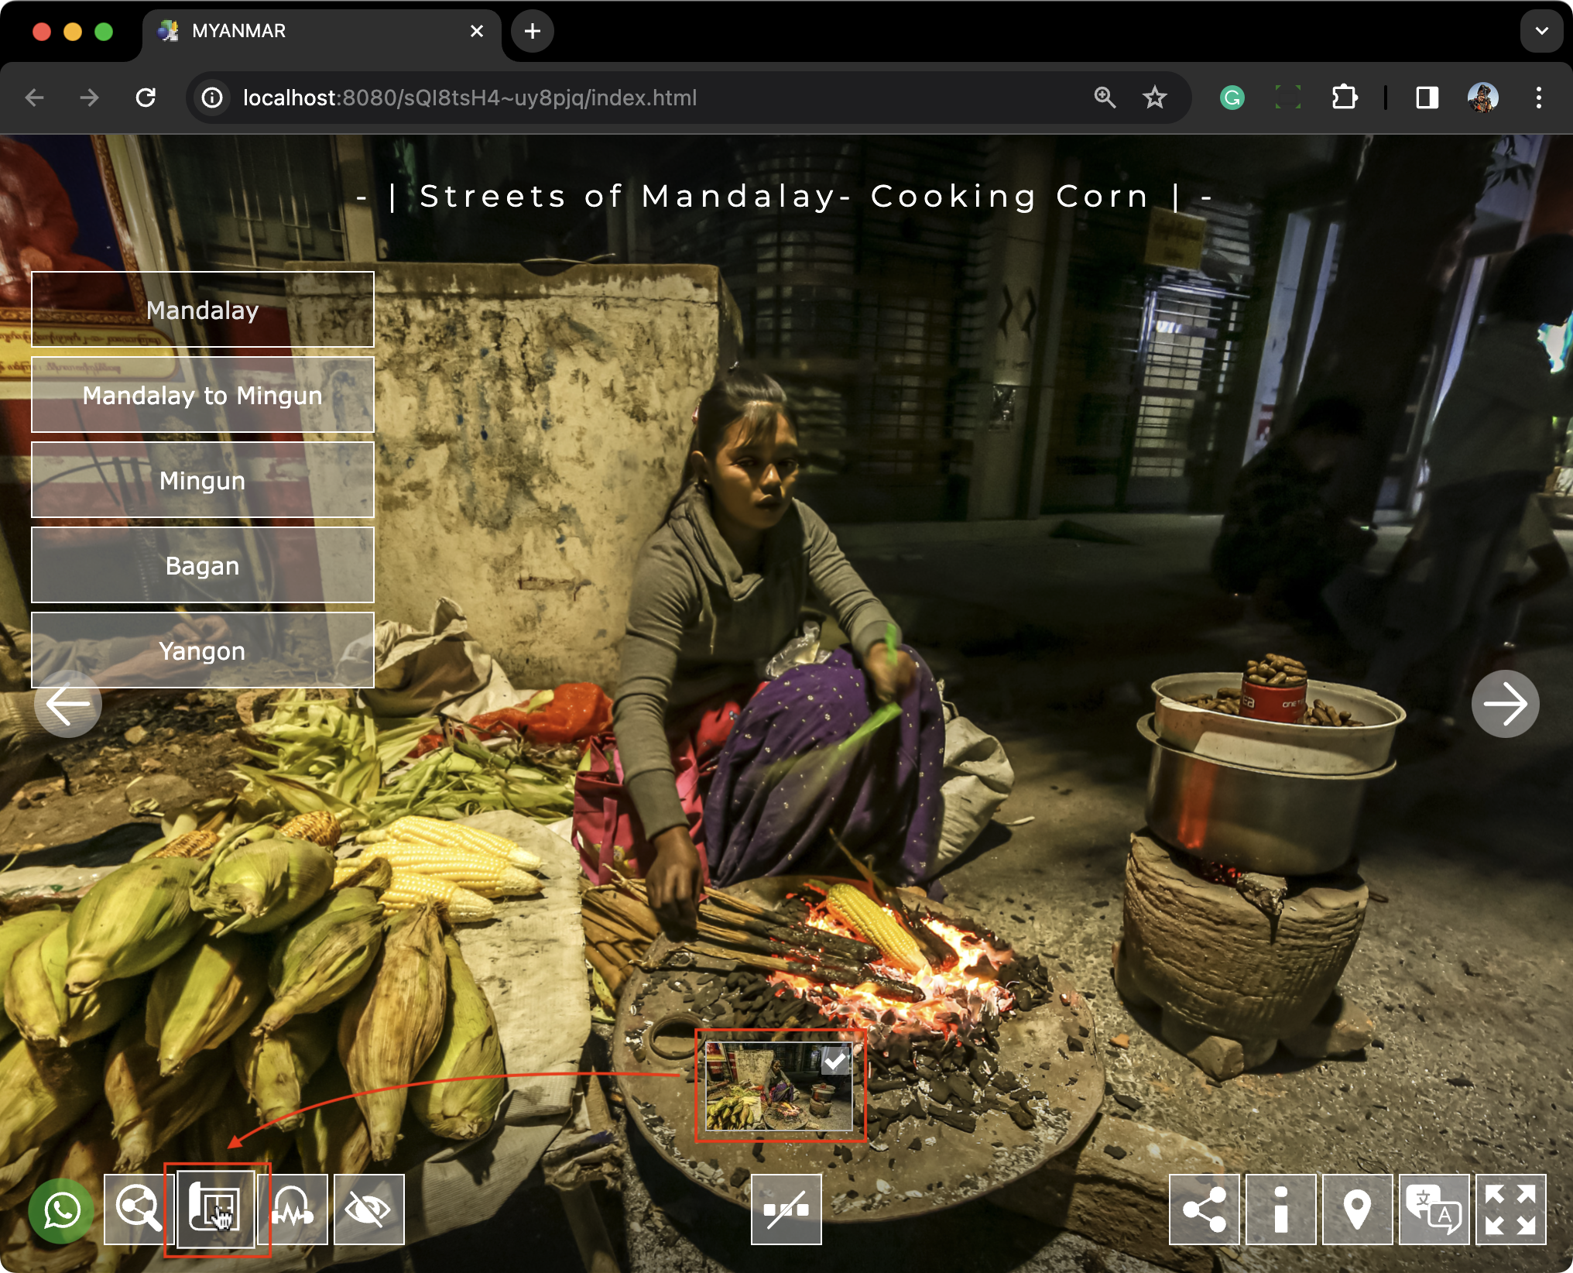Go to next panorama with right arrow
The height and width of the screenshot is (1273, 1573).
(x=1504, y=704)
